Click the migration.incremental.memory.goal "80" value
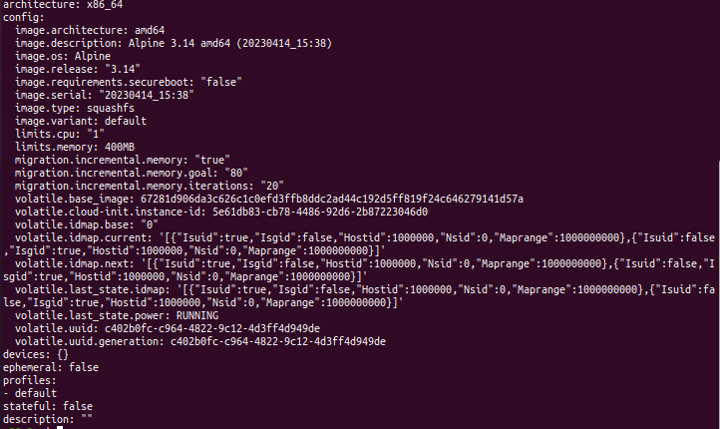Viewport: 720px width, 429px height. 236,174
